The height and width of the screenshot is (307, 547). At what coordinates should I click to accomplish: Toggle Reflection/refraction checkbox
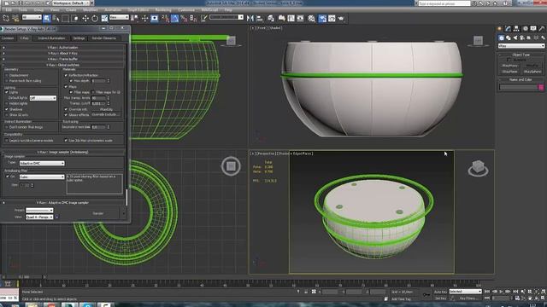coord(66,75)
